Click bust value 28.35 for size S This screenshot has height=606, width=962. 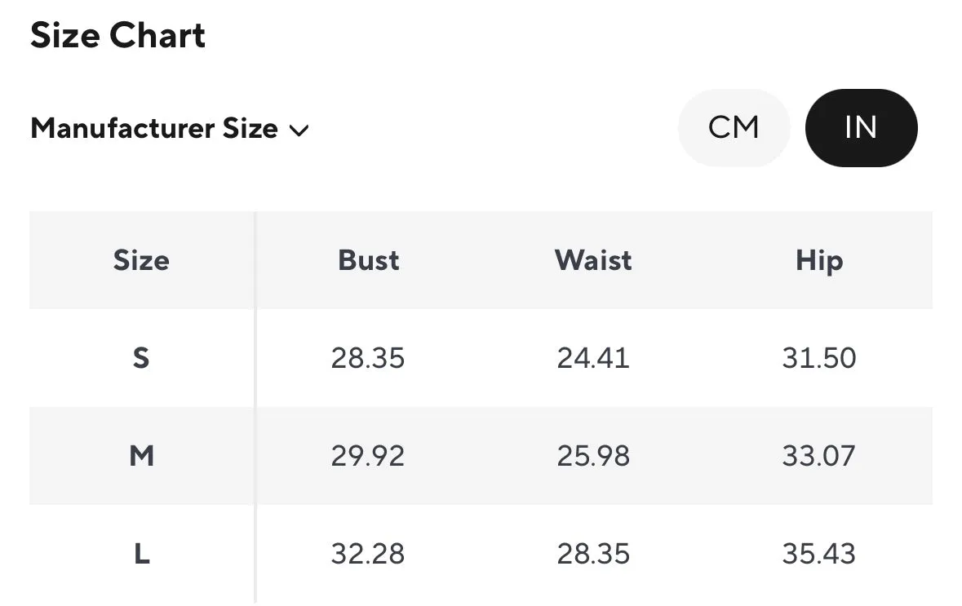tap(368, 358)
